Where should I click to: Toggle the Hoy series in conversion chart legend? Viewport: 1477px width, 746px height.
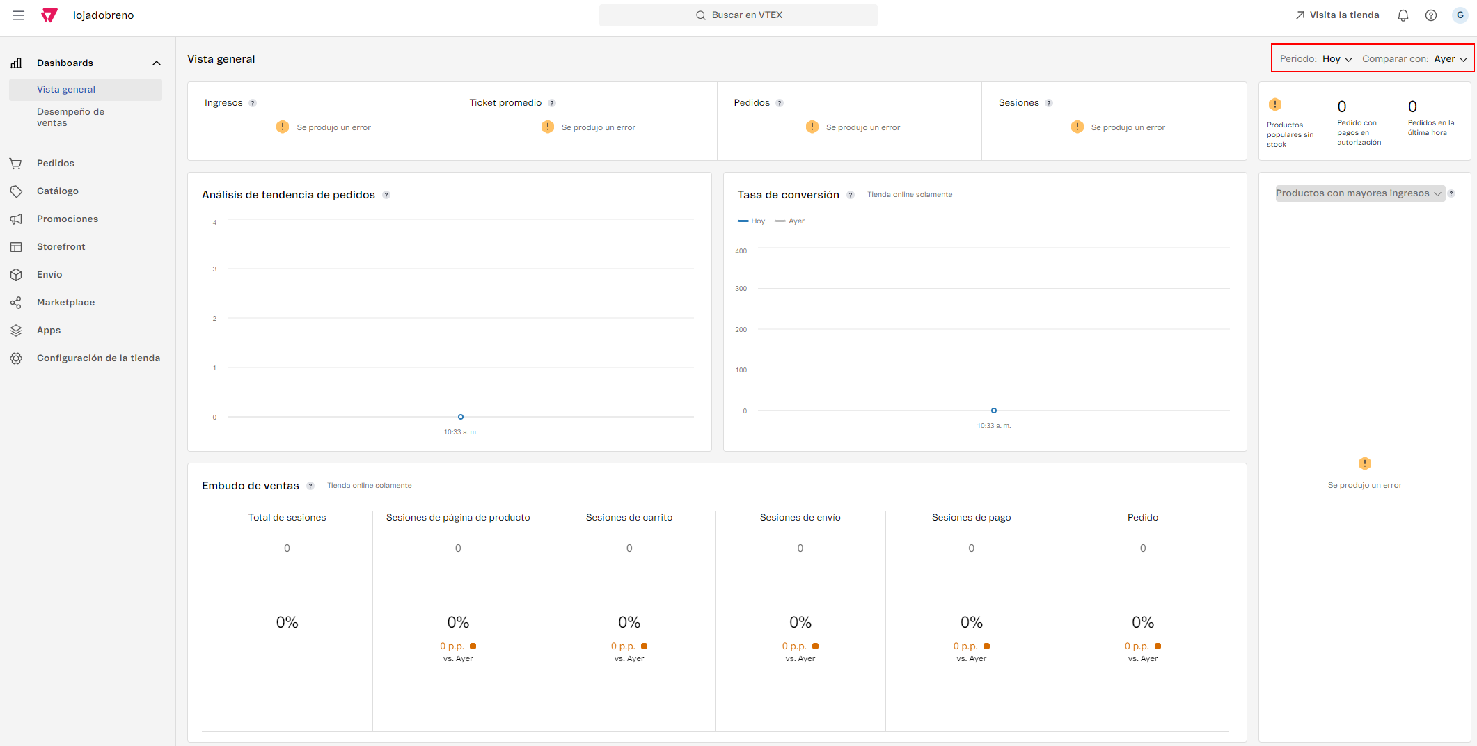752,221
